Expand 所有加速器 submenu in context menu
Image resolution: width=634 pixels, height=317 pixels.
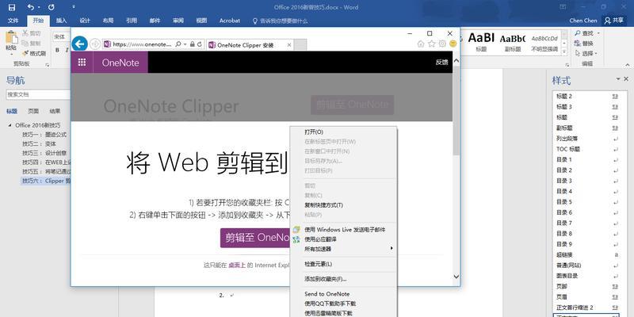tap(391, 248)
